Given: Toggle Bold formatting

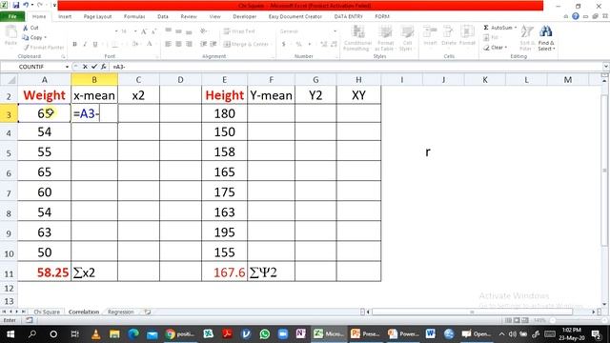Looking at the screenshot, I should [x=74, y=45].
